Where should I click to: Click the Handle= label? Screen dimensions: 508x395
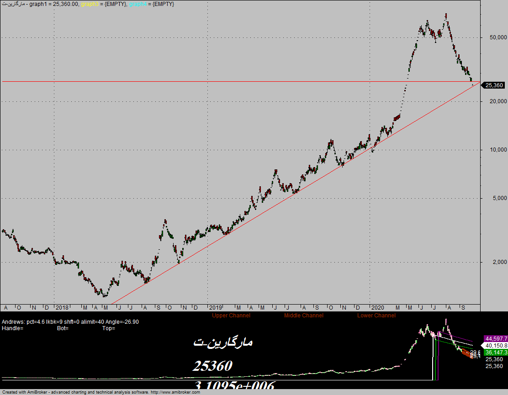(x=13, y=328)
